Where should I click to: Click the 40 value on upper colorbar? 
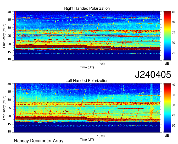173,22
